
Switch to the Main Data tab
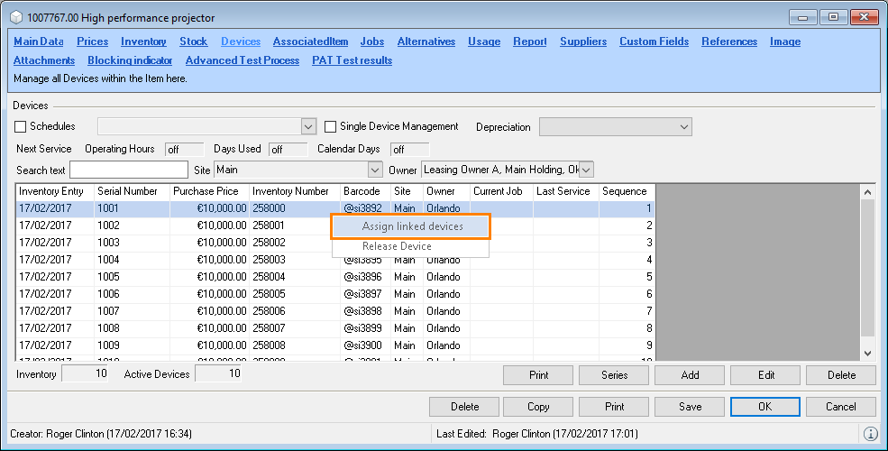coord(39,41)
